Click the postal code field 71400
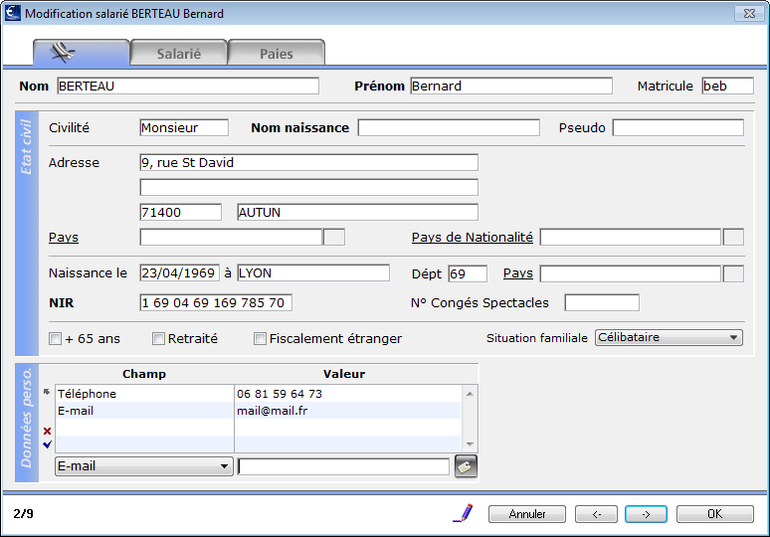 point(181,212)
